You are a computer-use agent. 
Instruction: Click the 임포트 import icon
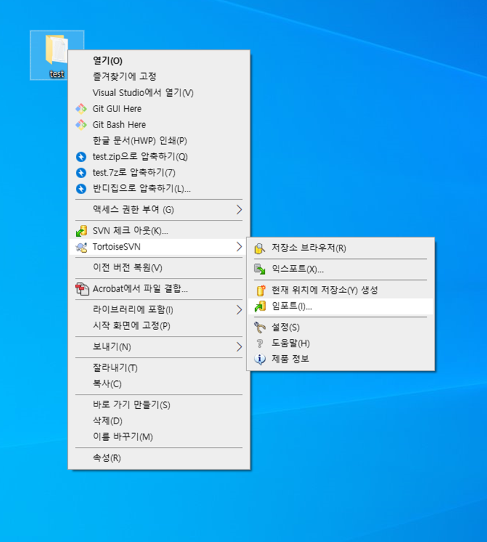tap(260, 307)
